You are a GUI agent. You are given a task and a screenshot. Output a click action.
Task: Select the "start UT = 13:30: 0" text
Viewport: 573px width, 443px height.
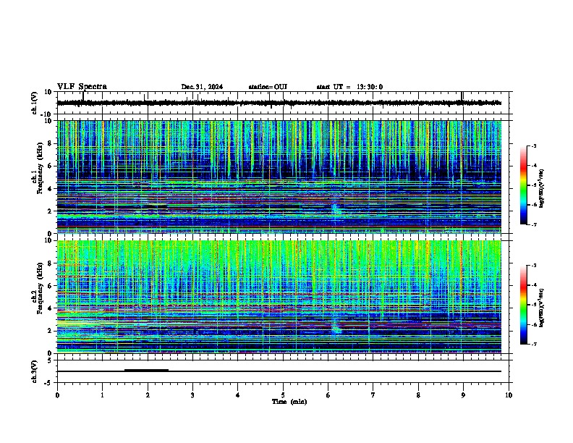[349, 87]
